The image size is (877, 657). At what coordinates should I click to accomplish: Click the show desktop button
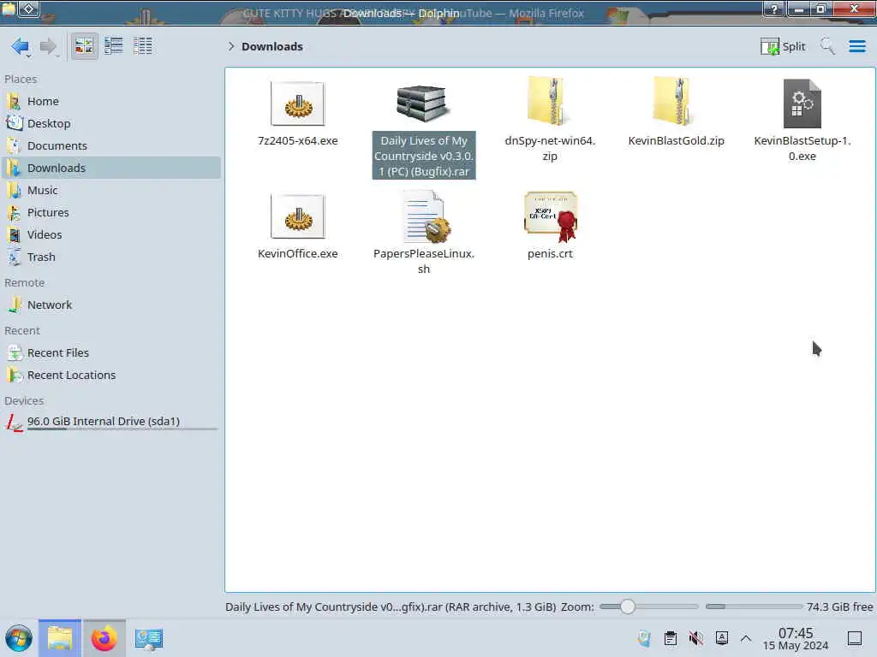[x=855, y=638]
